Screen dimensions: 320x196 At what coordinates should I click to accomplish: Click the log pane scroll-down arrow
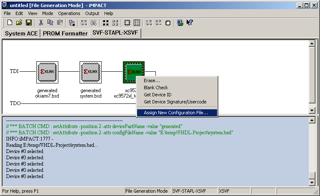312,183
